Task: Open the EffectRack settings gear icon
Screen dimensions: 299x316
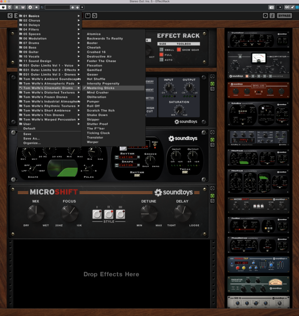Action: 265,15
